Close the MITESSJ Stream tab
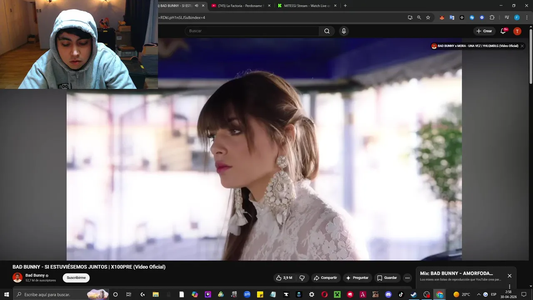The width and height of the screenshot is (533, 300). (335, 6)
